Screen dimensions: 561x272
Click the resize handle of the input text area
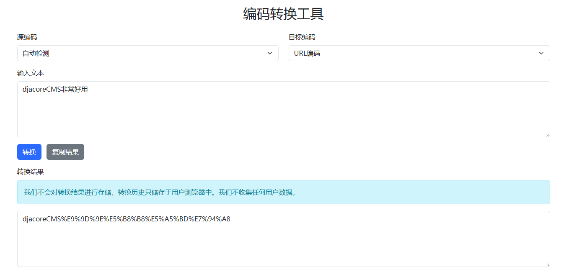548,135
